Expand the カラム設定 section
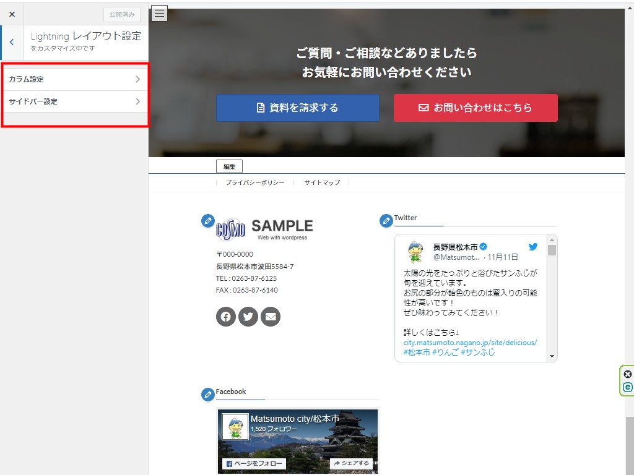This screenshot has width=634, height=475. pos(74,79)
